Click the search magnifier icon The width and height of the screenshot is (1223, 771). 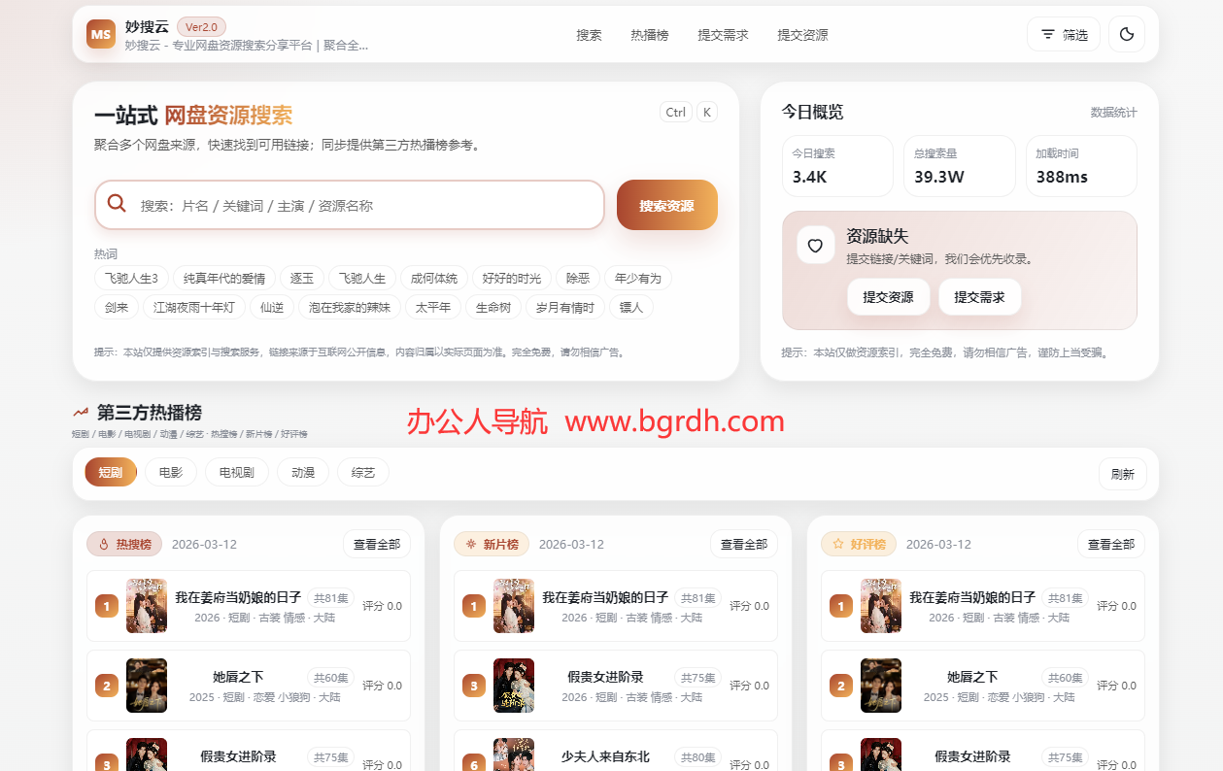click(117, 204)
